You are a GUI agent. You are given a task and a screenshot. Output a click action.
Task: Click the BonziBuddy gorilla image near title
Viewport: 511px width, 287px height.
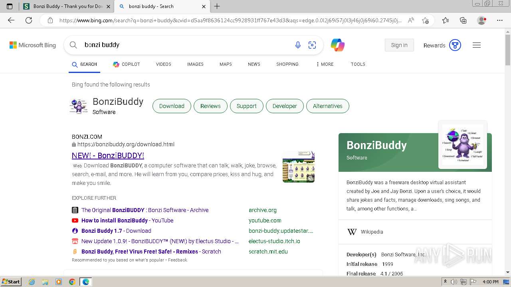[x=79, y=106]
